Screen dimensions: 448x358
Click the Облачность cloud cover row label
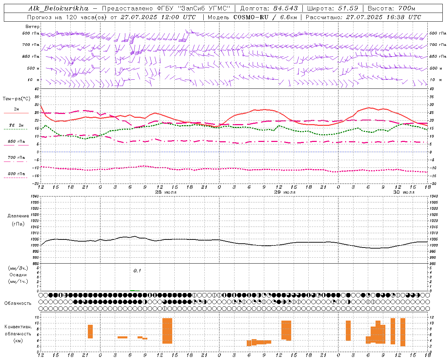point(18,303)
